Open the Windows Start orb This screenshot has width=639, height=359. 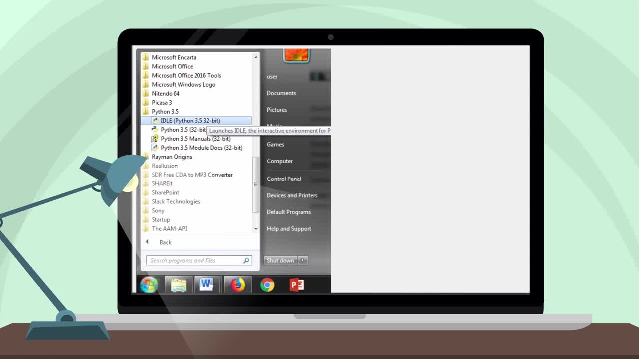click(149, 285)
